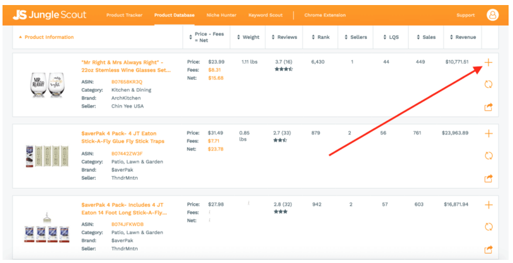This screenshot has height=263, width=513.
Task: Share the $31.49 $averPak product row
Action: [x=488, y=178]
